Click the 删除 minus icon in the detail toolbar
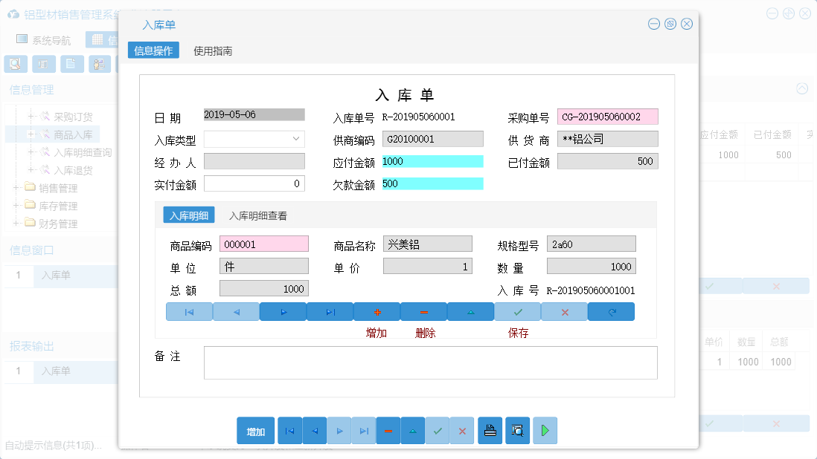Image resolution: width=817 pixels, height=459 pixels. pyautogui.click(x=423, y=311)
